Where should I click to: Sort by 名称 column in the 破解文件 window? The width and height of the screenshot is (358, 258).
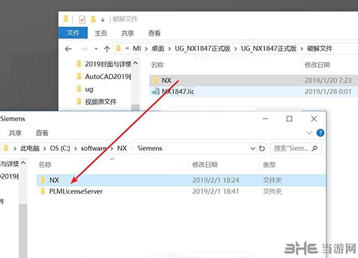click(x=158, y=65)
